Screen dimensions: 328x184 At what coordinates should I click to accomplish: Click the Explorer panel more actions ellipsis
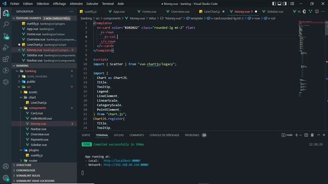[71, 11]
